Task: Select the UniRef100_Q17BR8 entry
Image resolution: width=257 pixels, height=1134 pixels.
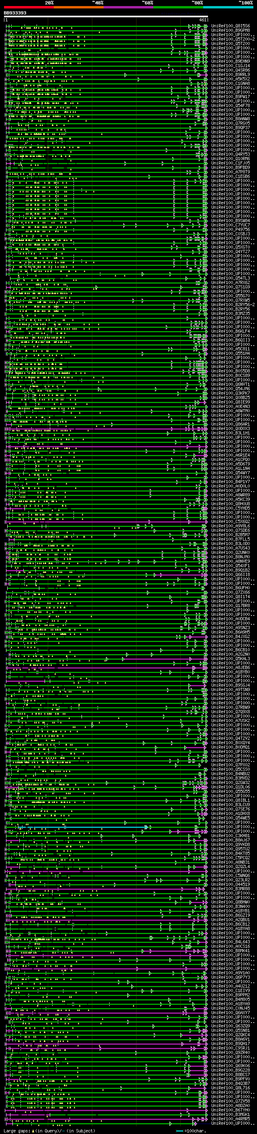Action: click(230, 606)
